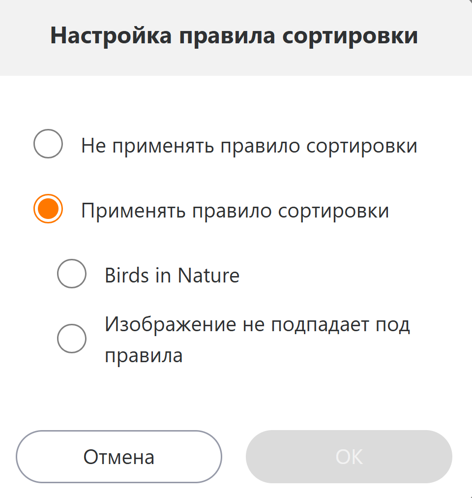Select the orange "Применять правило сортировки" radio button
The height and width of the screenshot is (498, 472).
coord(48,209)
